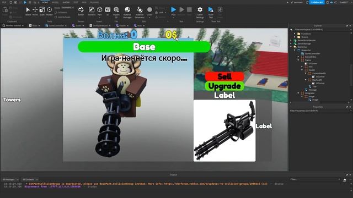Screen dimensions: 353x198
Task: Open the AVATAR ribbon tab
Action: [x=66, y=2]
